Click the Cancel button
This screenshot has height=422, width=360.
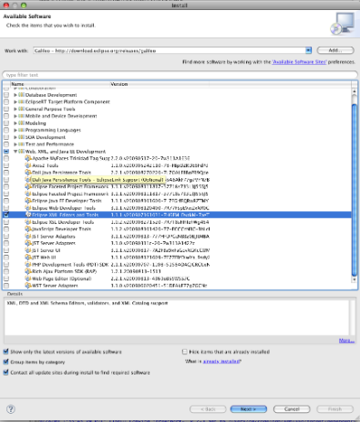pos(292,409)
